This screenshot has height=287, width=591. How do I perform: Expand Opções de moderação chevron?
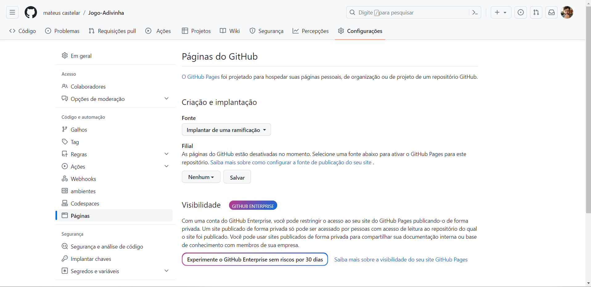pos(166,98)
